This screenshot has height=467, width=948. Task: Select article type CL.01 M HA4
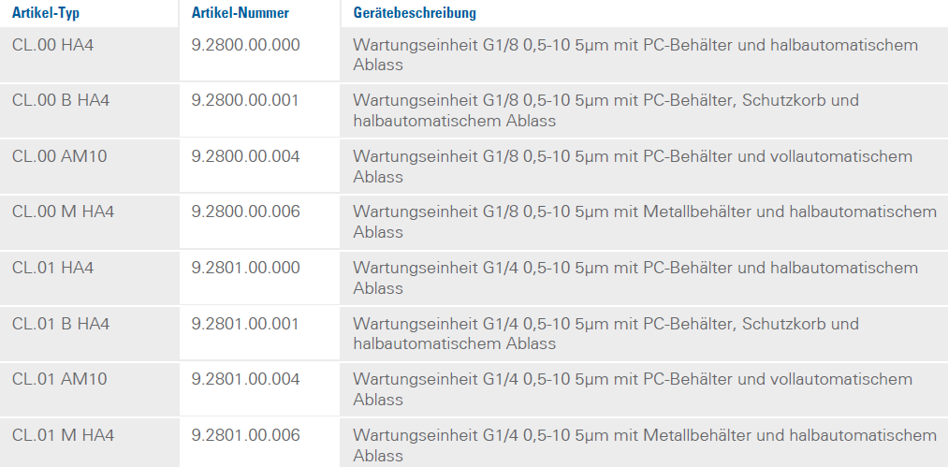pyautogui.click(x=63, y=435)
